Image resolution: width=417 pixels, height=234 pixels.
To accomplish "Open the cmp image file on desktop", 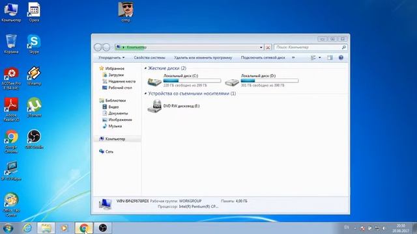I will 126,12.
